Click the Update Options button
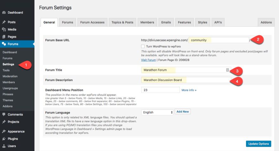 click(258, 144)
